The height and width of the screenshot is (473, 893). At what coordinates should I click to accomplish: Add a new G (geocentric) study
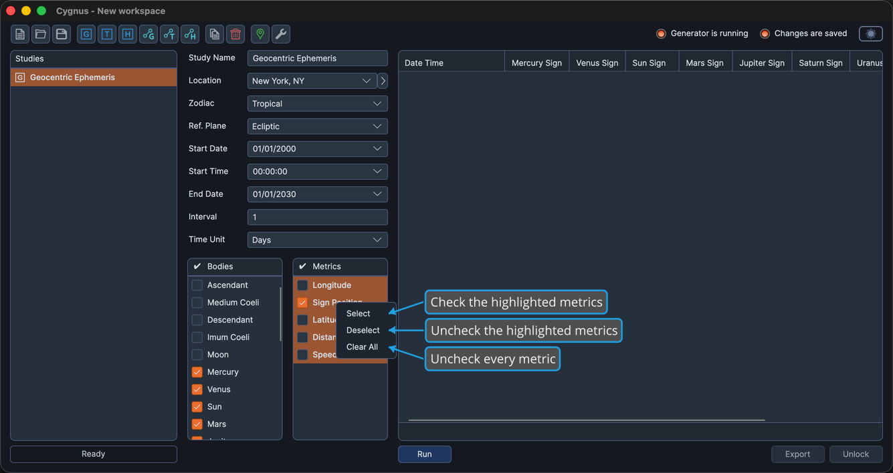pyautogui.click(x=86, y=34)
